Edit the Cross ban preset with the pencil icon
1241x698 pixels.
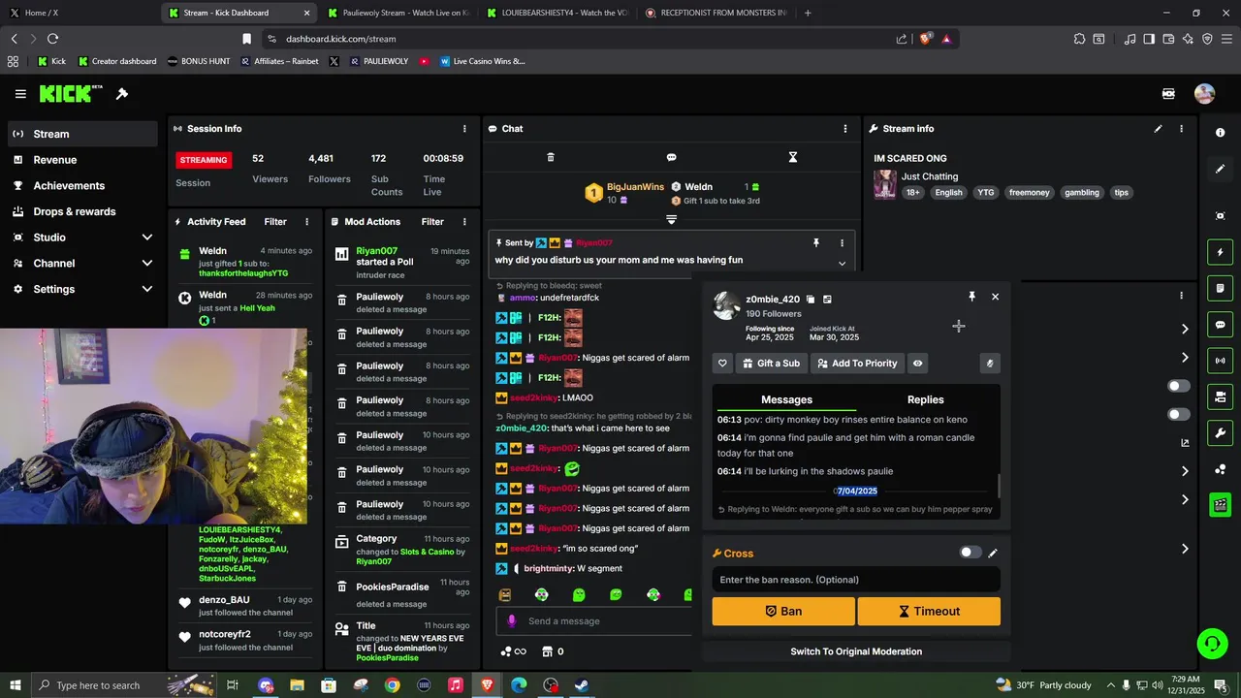pyautogui.click(x=993, y=553)
